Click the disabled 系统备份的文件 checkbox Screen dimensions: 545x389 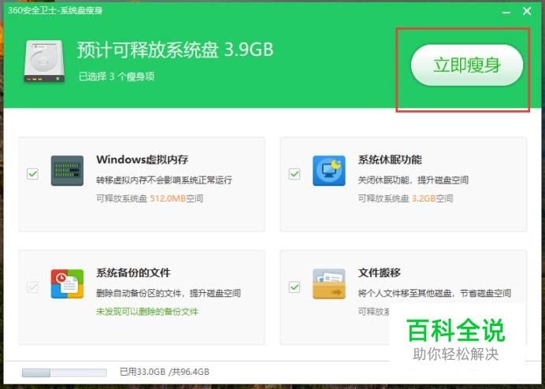(32, 287)
